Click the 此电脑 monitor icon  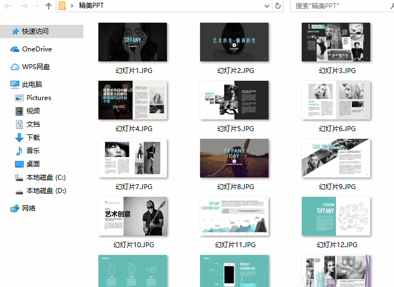click(x=15, y=85)
